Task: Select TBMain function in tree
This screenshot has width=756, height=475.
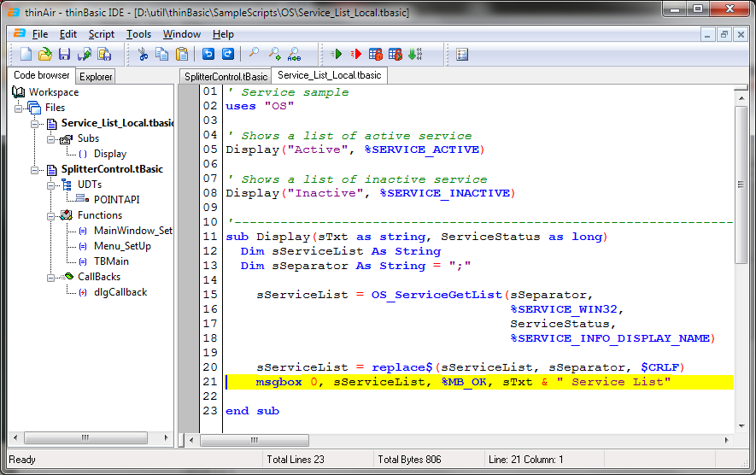Action: [x=111, y=261]
